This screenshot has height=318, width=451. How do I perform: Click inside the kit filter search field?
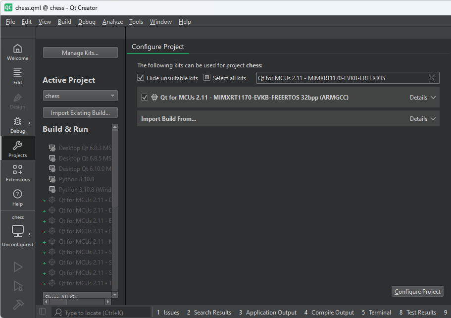pyautogui.click(x=342, y=78)
